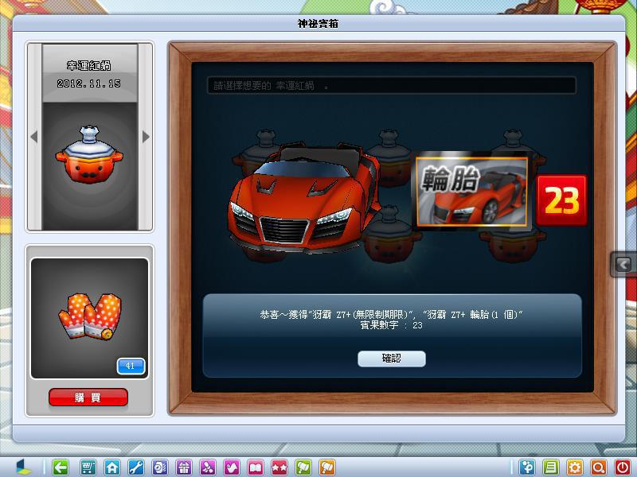Select the lucky red pot image
This screenshot has width=637, height=477.
89,155
